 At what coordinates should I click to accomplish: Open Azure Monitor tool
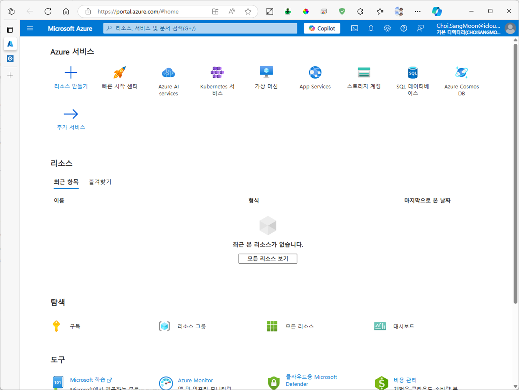click(x=195, y=380)
